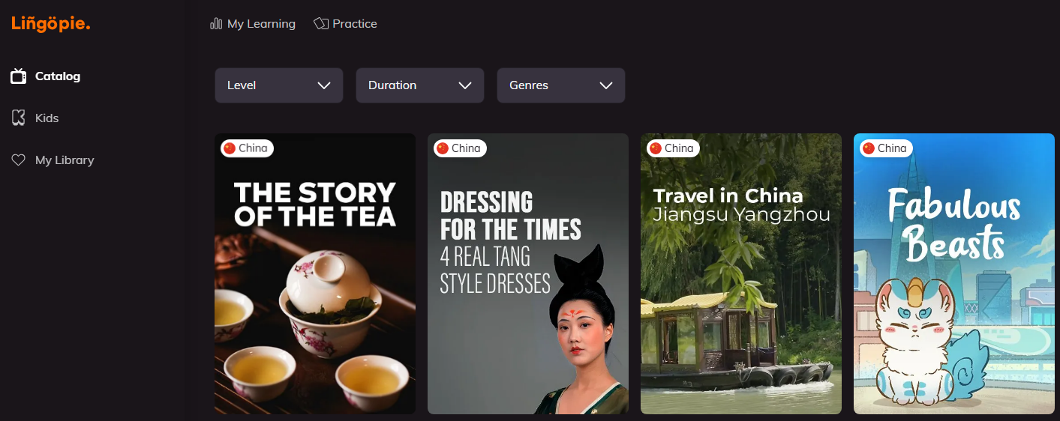Open the Level filter dropdown
The height and width of the screenshot is (421, 1060).
[278, 85]
